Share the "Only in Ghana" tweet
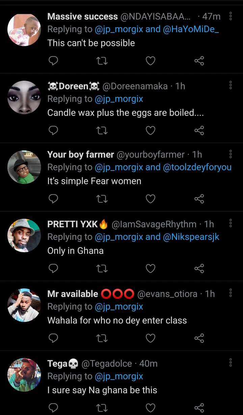Viewport: 243px width, 415px height. click(199, 268)
